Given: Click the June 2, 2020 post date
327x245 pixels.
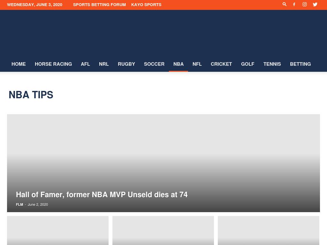Looking at the screenshot, I should tap(38, 204).
